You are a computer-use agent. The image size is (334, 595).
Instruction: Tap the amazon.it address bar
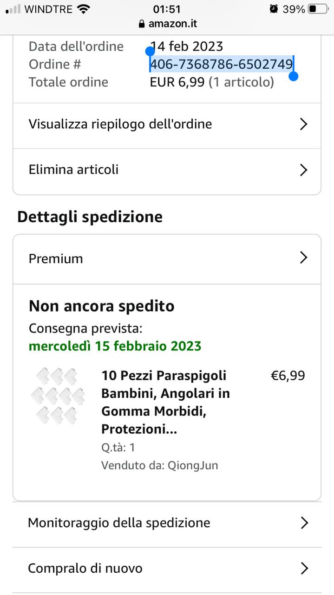[167, 24]
